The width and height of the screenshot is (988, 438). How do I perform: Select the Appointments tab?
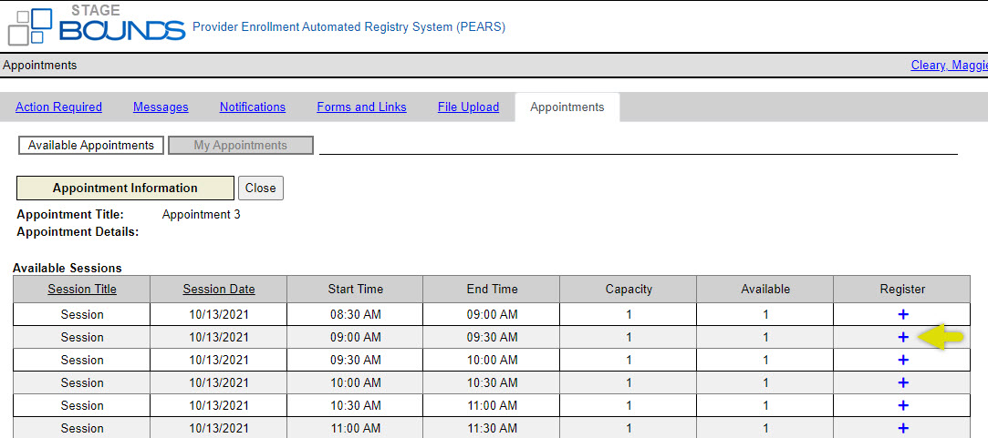(x=567, y=107)
